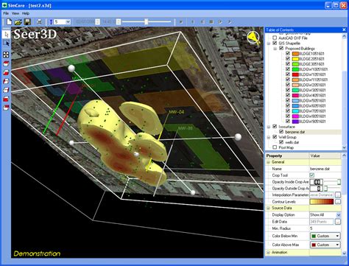This screenshot has width=349, height=266.
Task: Open a file with the folder icon
Action: pos(18,22)
